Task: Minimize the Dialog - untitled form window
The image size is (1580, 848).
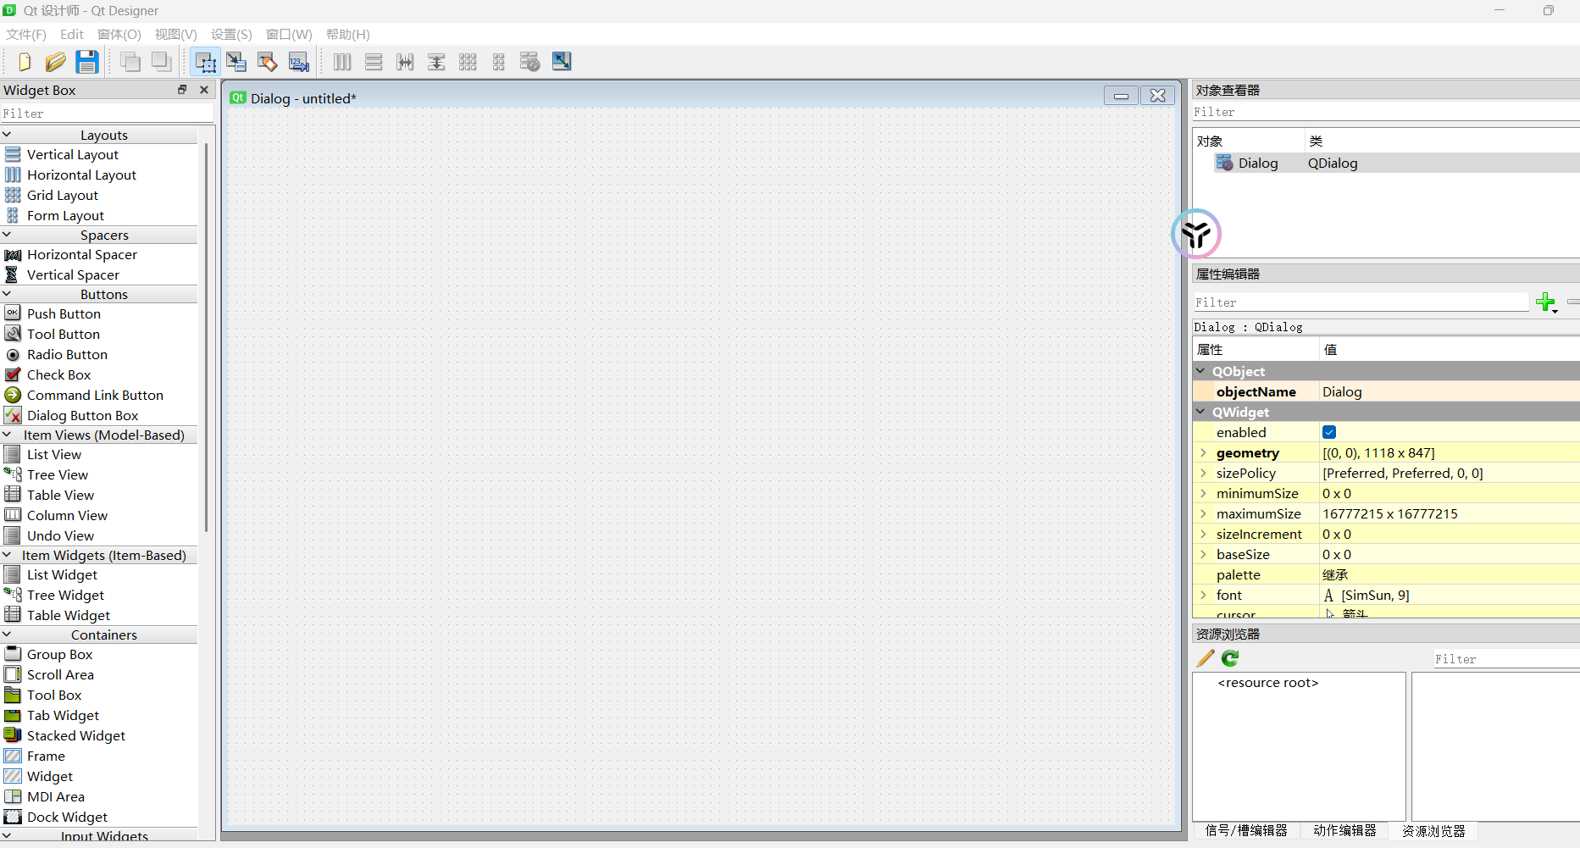Action: pos(1121,96)
